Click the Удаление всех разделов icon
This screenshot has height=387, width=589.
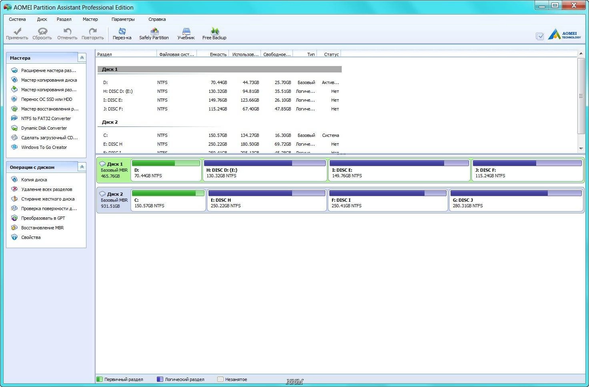click(x=14, y=189)
